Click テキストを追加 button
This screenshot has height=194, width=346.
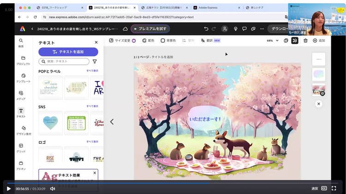click(x=68, y=52)
